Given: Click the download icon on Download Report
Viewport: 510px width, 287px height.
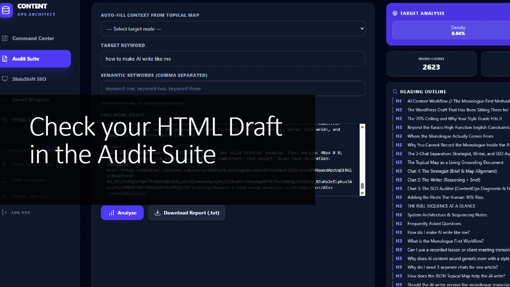Looking at the screenshot, I should coord(158,213).
